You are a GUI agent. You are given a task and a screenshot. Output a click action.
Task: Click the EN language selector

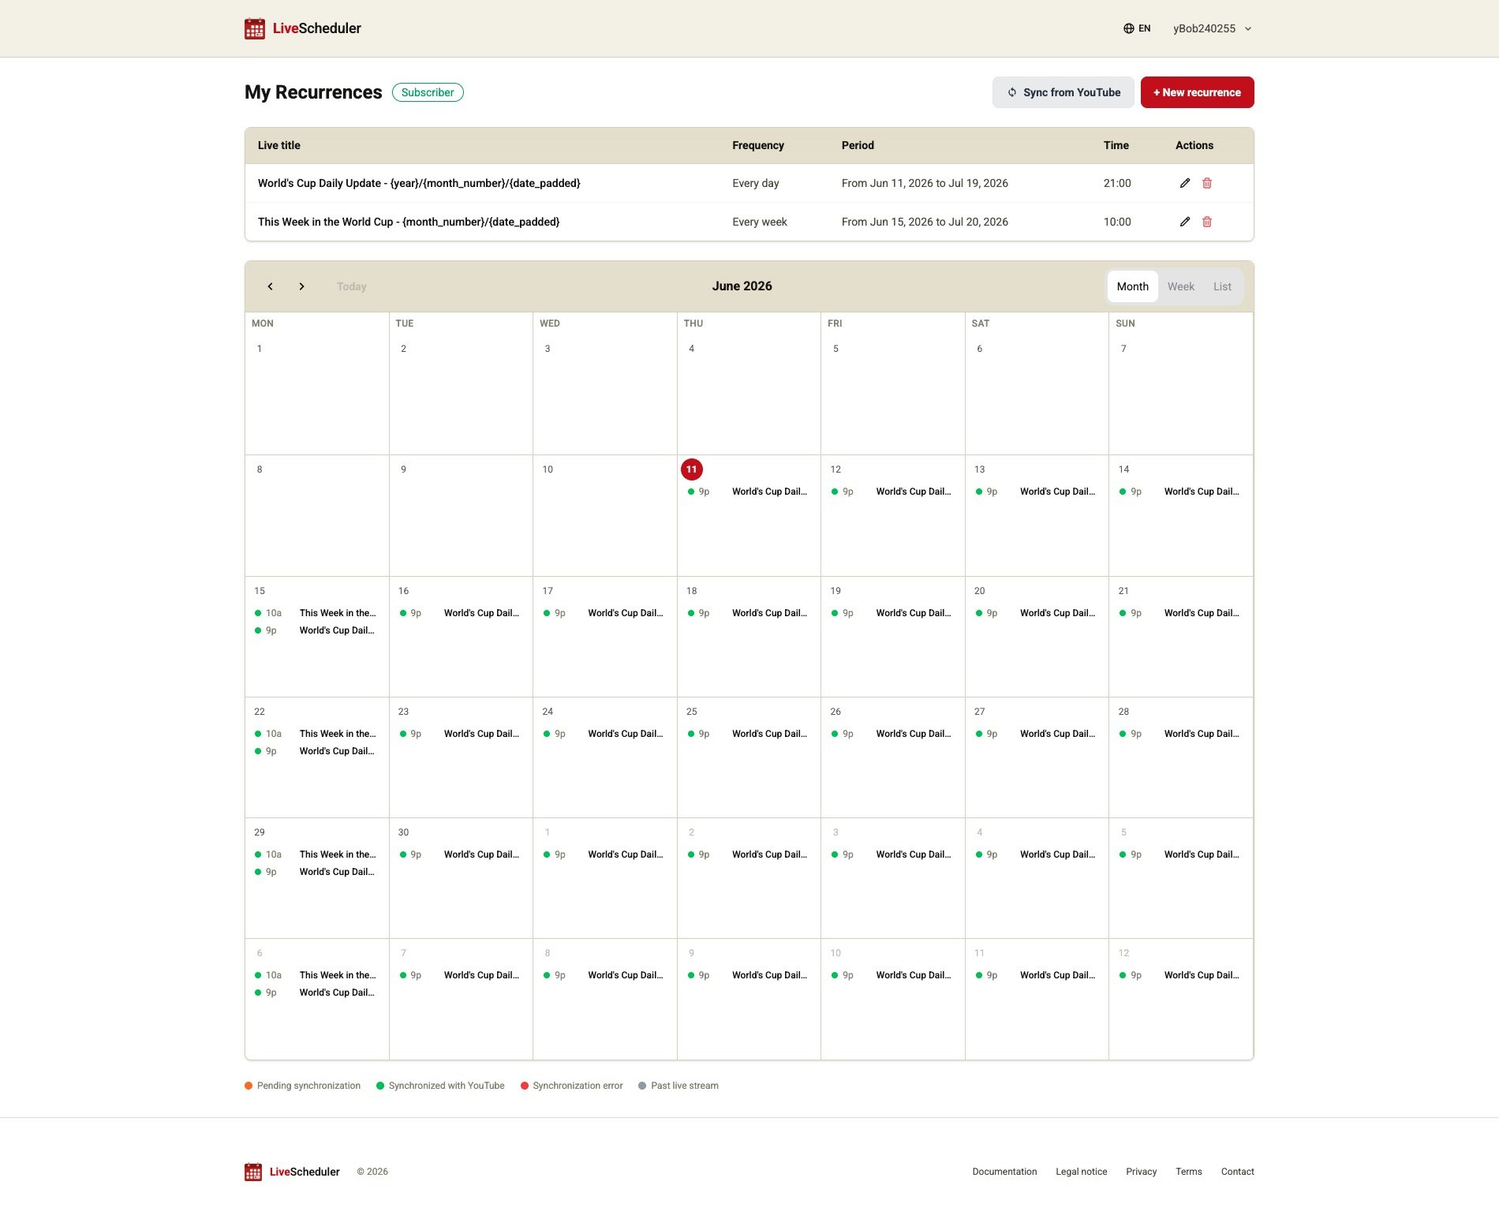1137,28
